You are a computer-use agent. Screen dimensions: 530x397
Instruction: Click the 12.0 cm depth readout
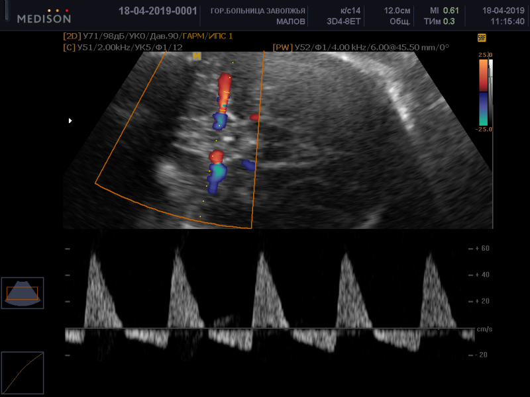(397, 11)
